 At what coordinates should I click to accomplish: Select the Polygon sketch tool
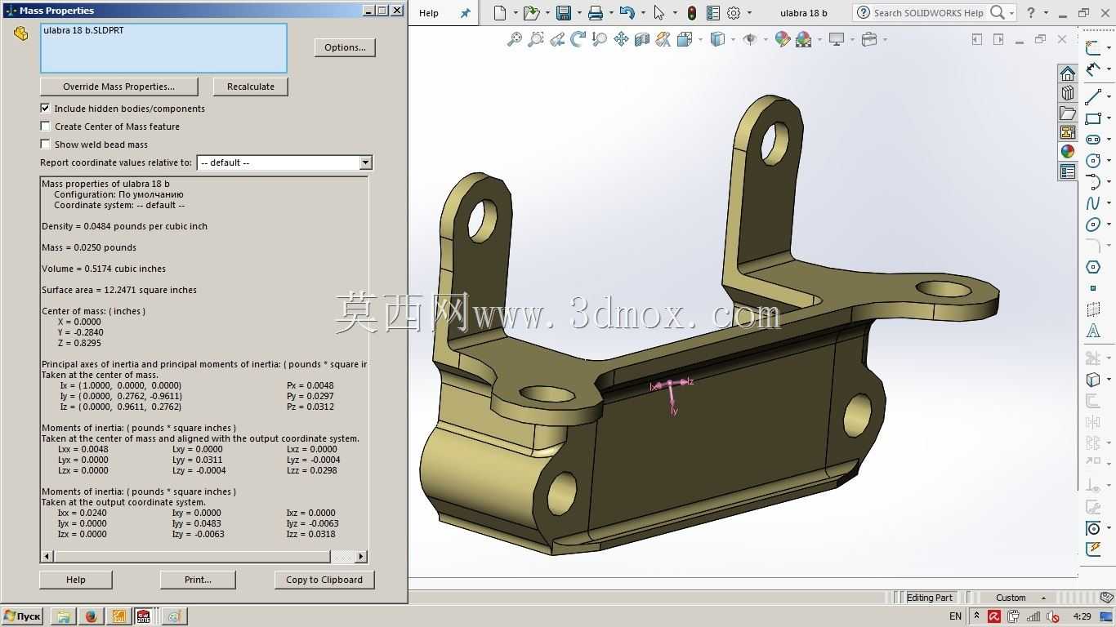click(x=1093, y=267)
